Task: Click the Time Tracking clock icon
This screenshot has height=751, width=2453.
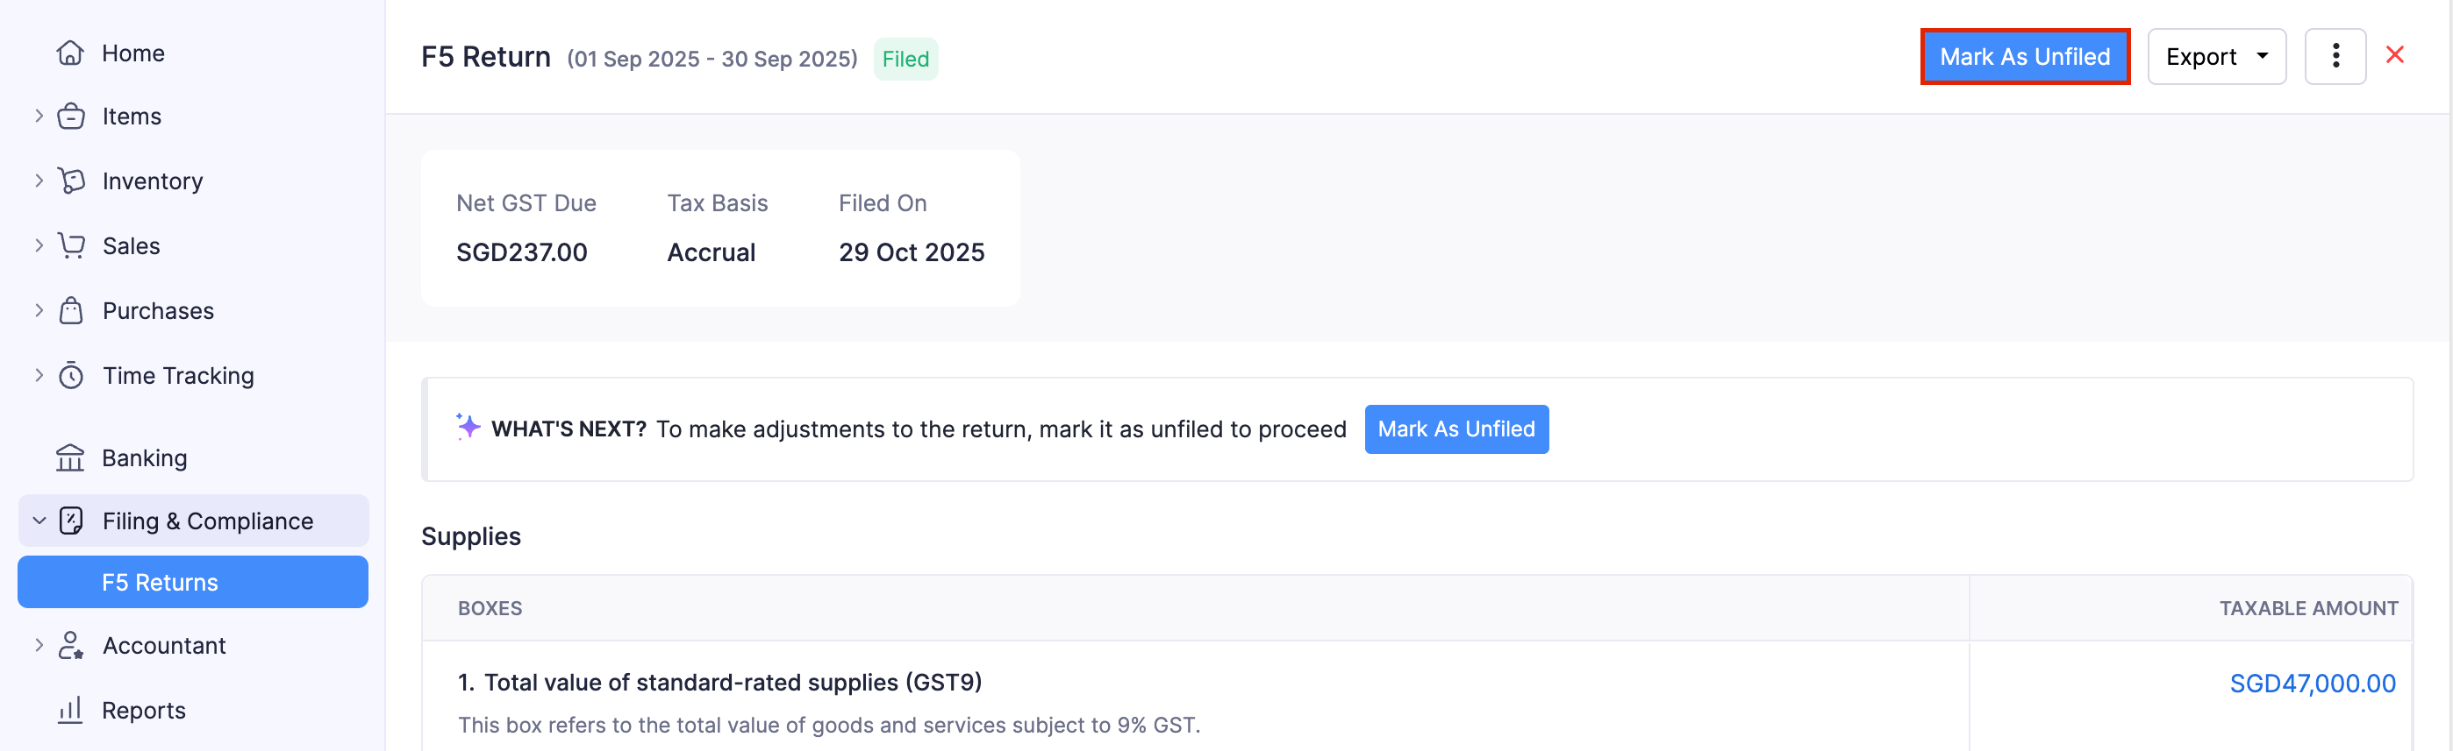Action: (70, 375)
